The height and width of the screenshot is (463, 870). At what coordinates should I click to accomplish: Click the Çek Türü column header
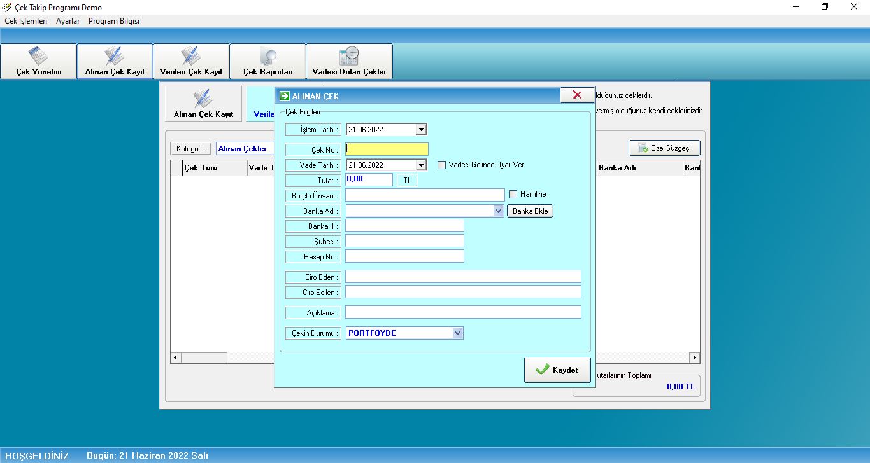pos(215,168)
